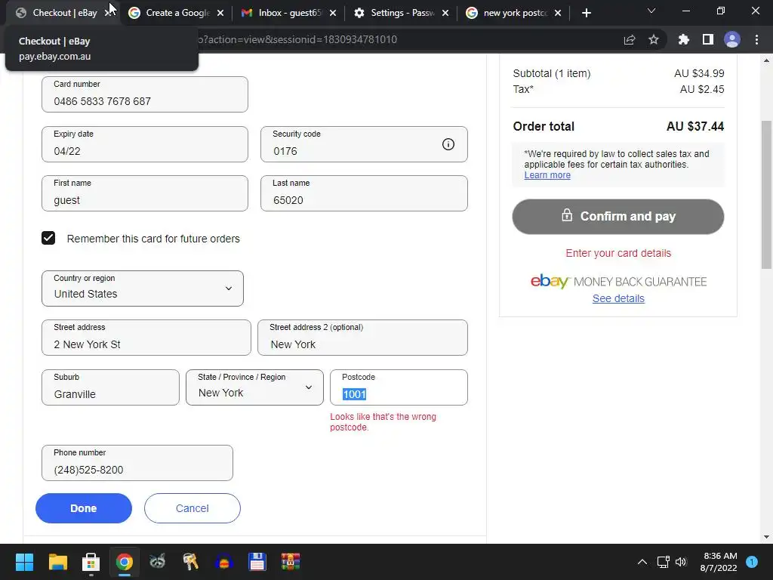Click the network status tray icon
The height and width of the screenshot is (580, 773).
click(x=663, y=562)
